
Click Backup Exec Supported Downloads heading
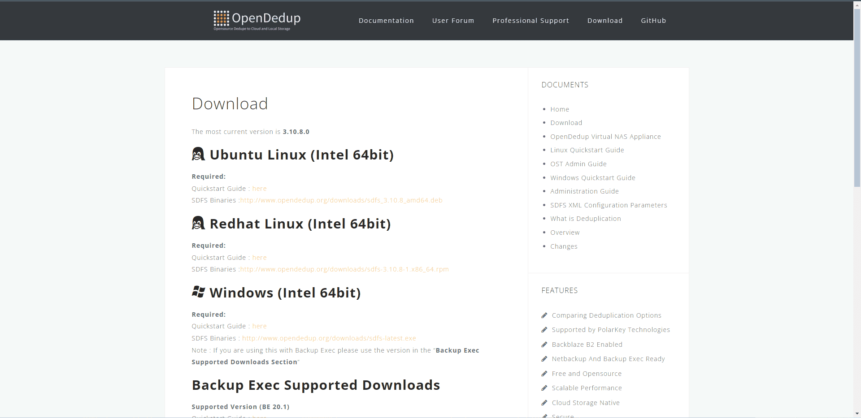point(316,385)
